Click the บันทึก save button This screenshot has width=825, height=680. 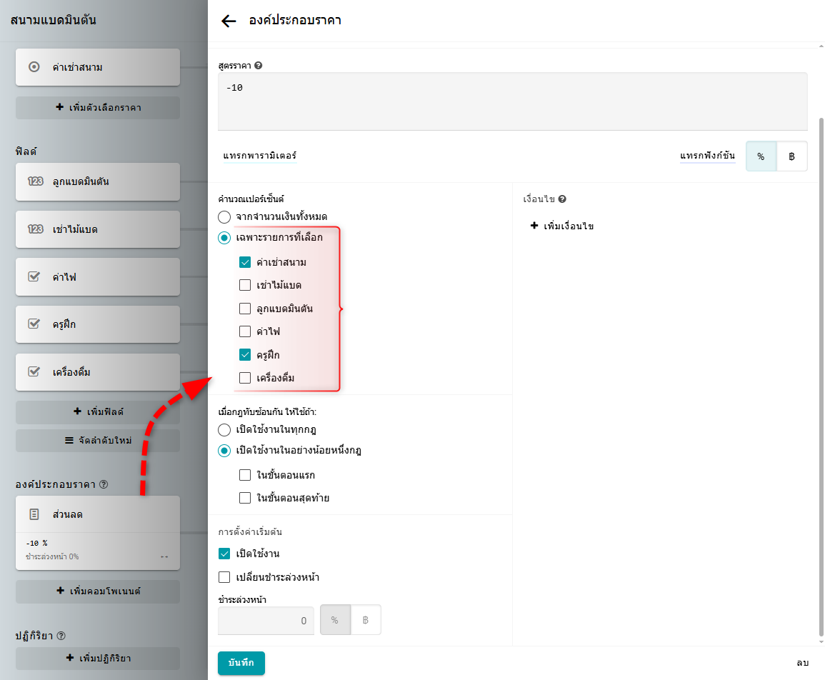point(241,663)
